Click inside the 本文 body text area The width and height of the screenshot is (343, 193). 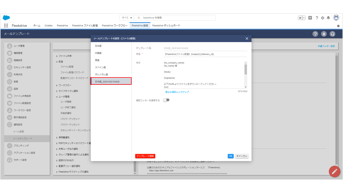coord(204,75)
